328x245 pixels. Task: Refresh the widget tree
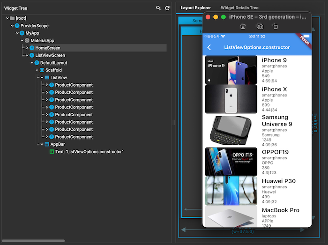[167, 8]
